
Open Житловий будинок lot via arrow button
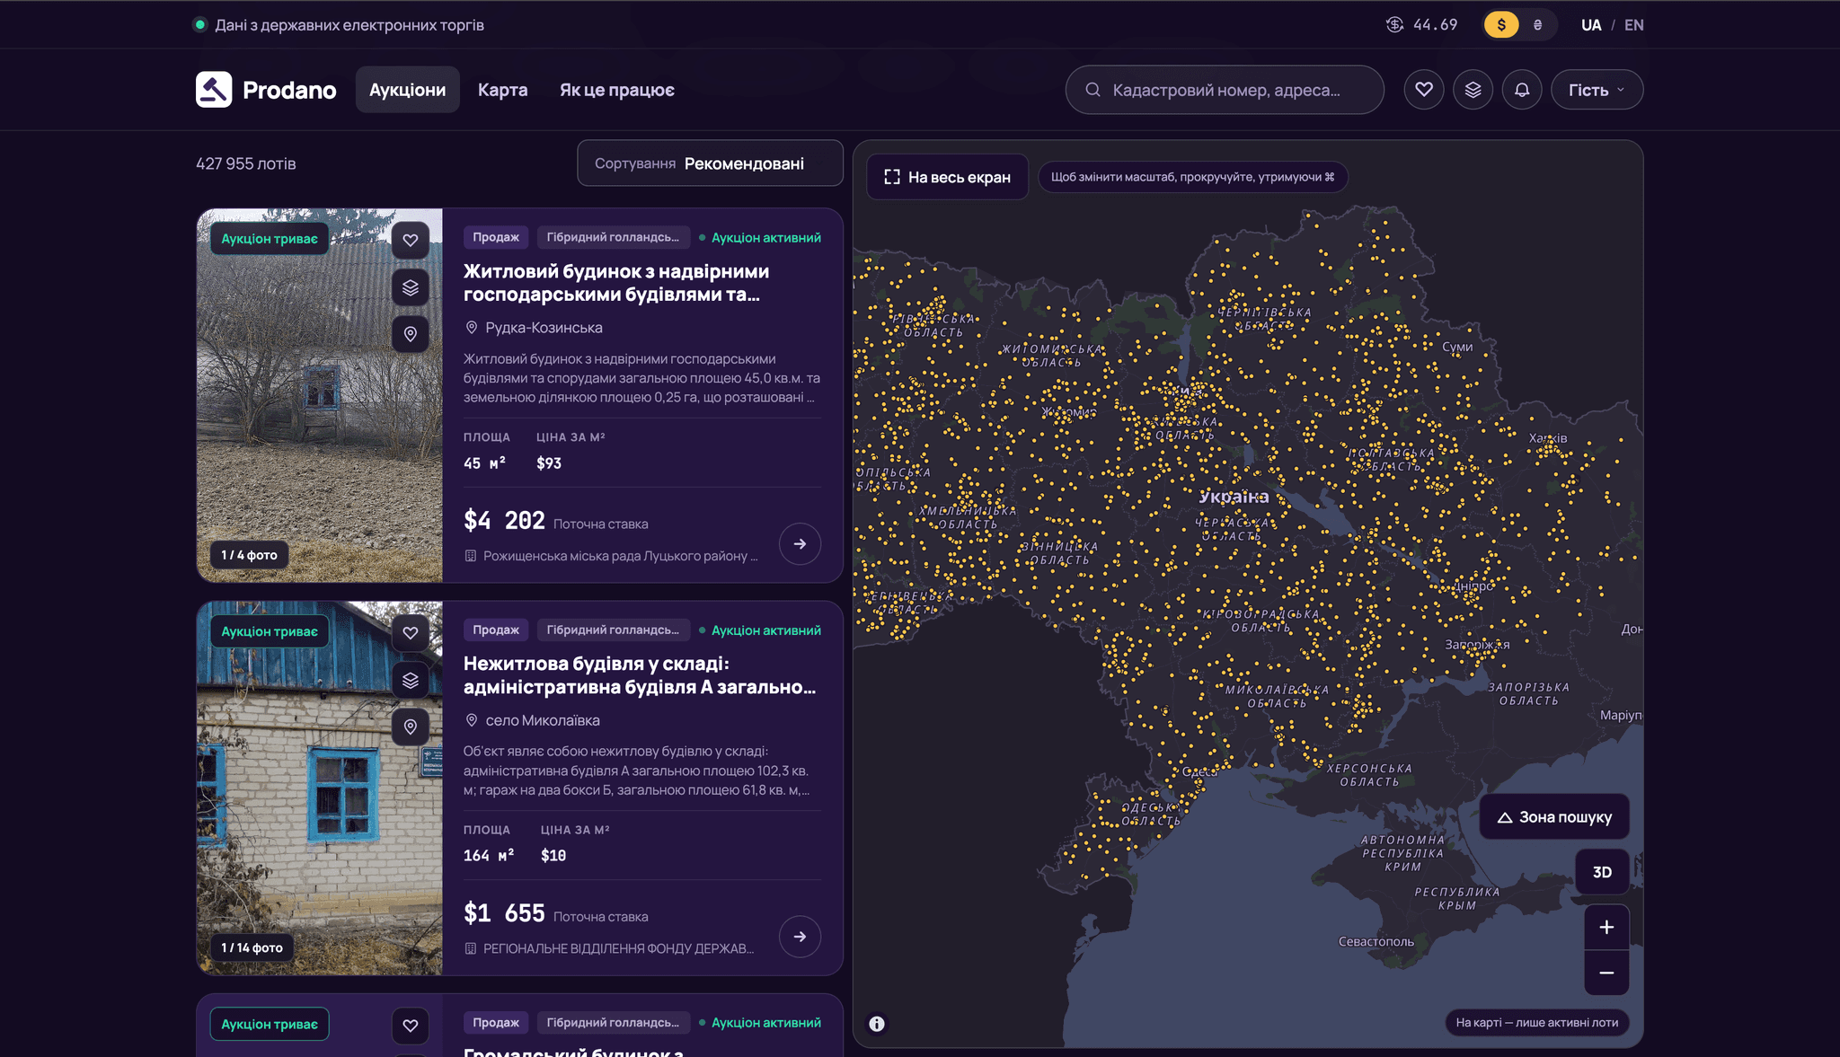click(x=800, y=544)
